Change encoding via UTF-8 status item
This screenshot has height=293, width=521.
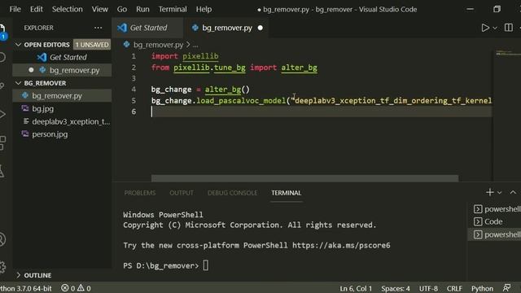(x=428, y=288)
